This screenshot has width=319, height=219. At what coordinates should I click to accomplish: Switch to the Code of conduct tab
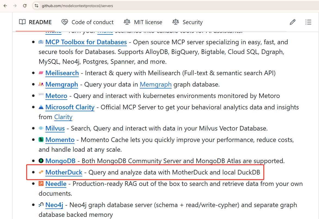coord(88,22)
